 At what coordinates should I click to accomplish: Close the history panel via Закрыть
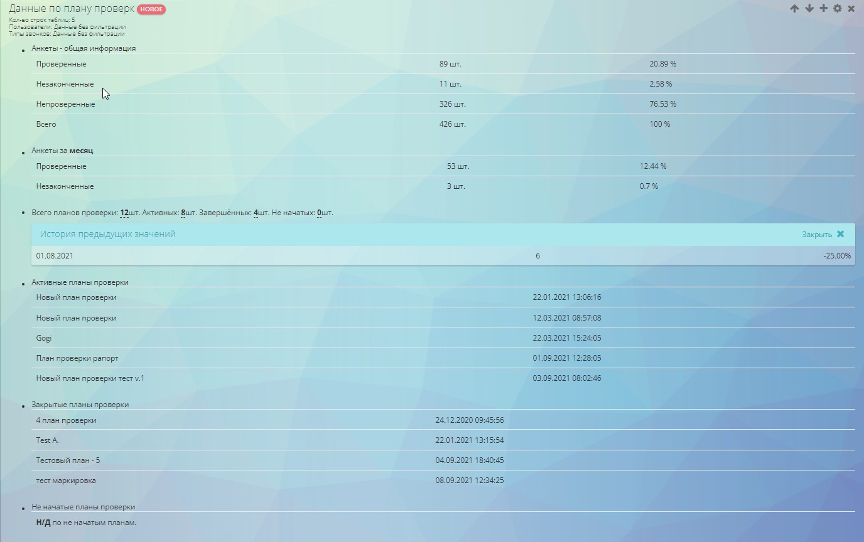[816, 235]
